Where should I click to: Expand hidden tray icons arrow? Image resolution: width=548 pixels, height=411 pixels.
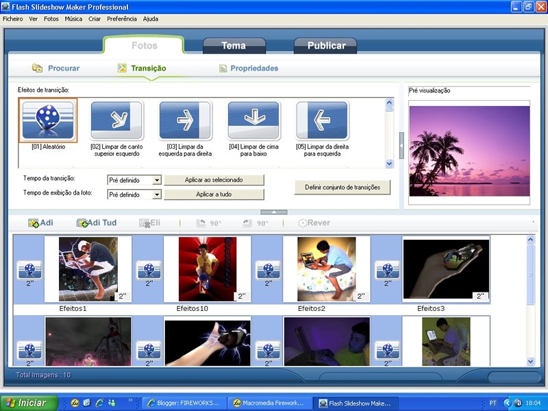[508, 403]
